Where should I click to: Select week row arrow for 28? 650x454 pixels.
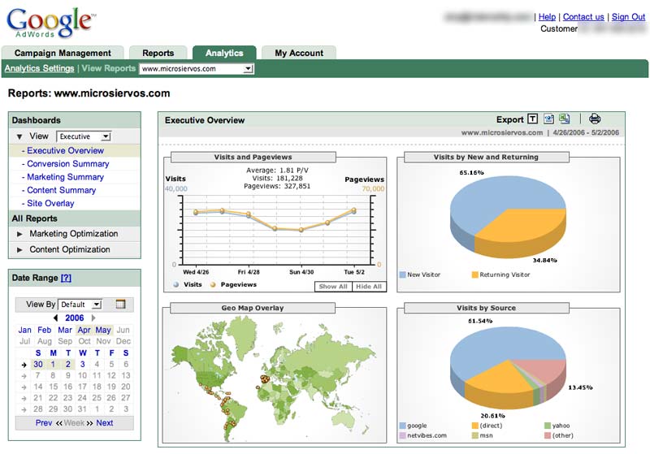[x=24, y=409]
